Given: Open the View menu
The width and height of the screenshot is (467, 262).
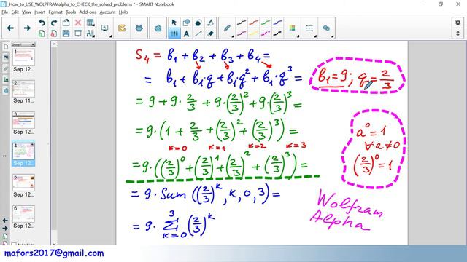Looking at the screenshot, I should tap(26, 12).
